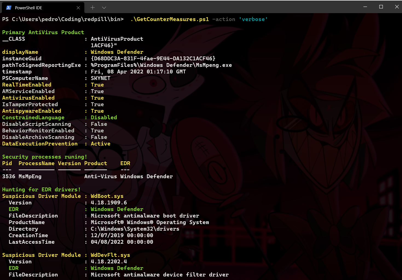Open a new terminal tab

tap(92, 8)
